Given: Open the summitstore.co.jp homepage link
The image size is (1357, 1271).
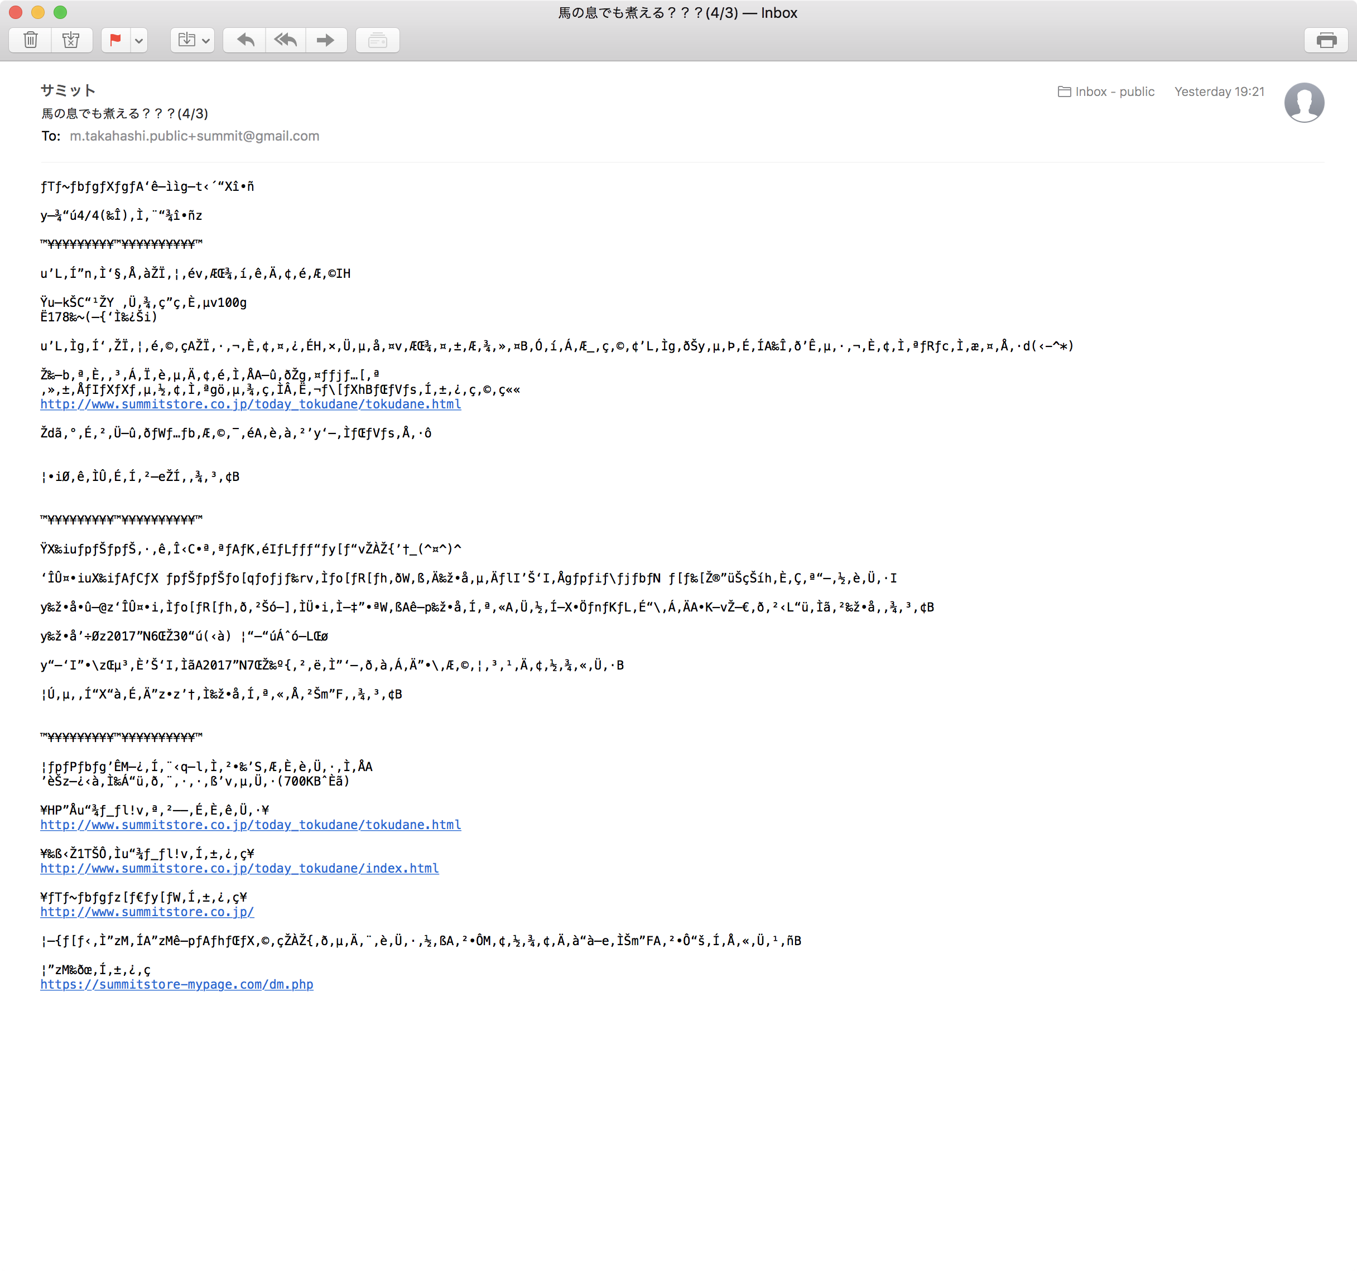Looking at the screenshot, I should coord(147,912).
